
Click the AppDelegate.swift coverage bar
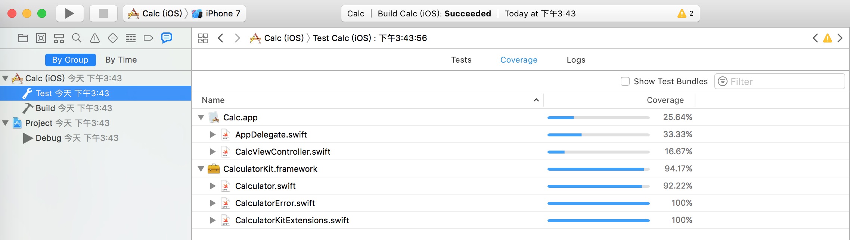point(598,135)
